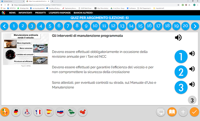The width and height of the screenshot is (200, 121).
Task: Confirm with the orange checkmark button
Action: pyautogui.click(x=194, y=112)
